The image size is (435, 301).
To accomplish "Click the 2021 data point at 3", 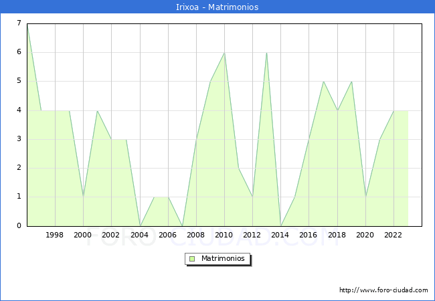I will 380,139.
